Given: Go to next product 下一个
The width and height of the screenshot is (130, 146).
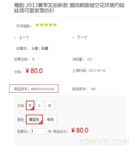Looking at the screenshot, I should [82, 37].
